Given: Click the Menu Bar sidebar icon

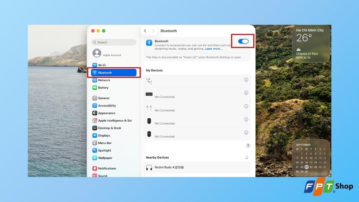Looking at the screenshot, I should tap(95, 143).
